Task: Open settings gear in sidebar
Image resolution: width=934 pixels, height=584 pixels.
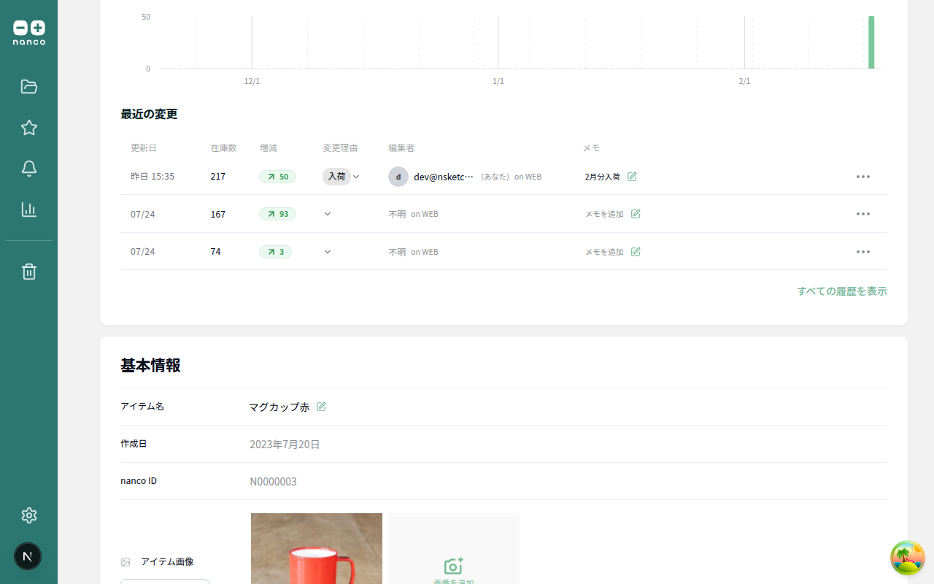Action: (x=29, y=515)
